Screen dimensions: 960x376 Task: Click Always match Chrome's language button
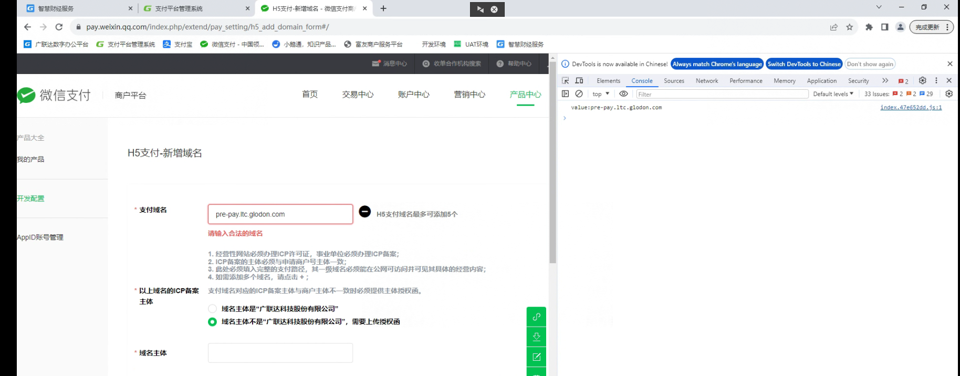pos(717,64)
